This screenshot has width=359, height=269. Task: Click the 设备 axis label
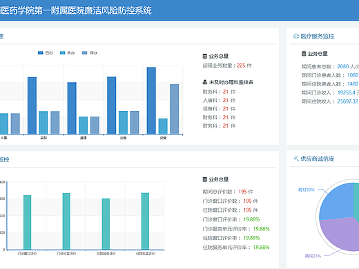(x=163, y=138)
